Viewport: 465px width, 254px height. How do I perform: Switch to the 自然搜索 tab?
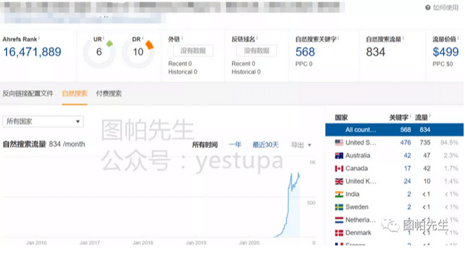point(74,94)
